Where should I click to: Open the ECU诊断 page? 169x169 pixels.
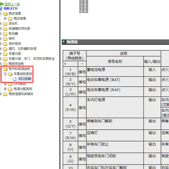tap(25, 79)
